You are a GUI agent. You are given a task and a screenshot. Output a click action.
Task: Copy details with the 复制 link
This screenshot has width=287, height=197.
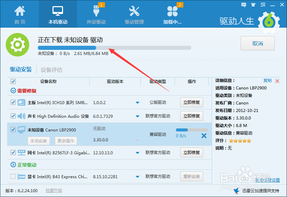pos(268,81)
